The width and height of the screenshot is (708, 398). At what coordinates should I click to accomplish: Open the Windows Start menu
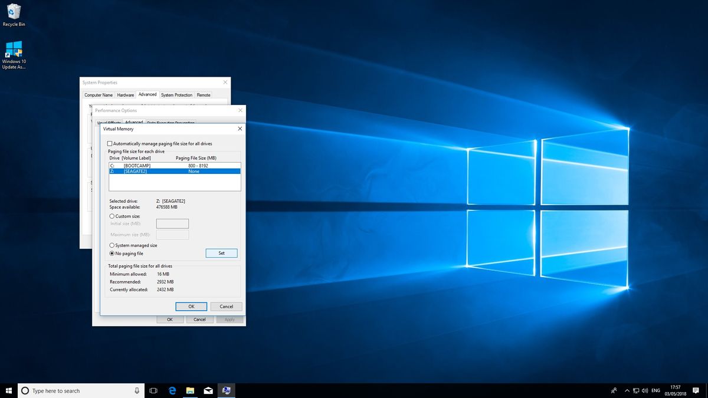(x=8, y=390)
